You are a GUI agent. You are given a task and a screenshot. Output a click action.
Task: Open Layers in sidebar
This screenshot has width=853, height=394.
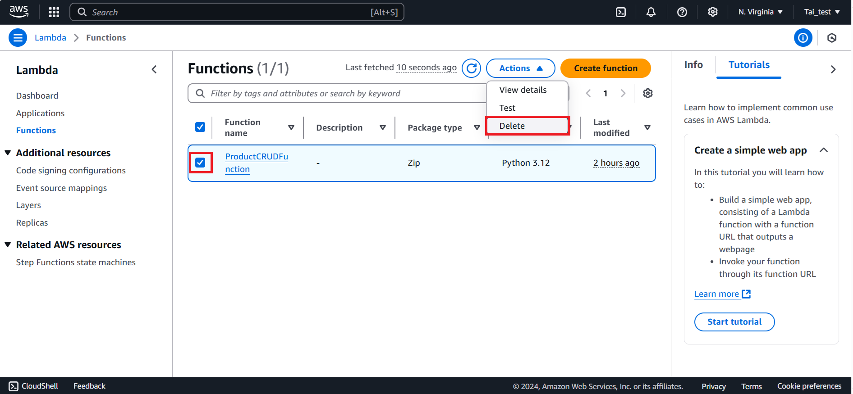[28, 205]
